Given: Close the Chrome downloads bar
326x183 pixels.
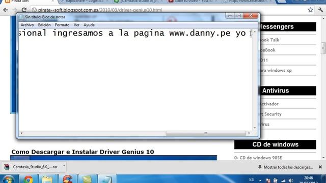Looking at the screenshot, I should pyautogui.click(x=320, y=167).
